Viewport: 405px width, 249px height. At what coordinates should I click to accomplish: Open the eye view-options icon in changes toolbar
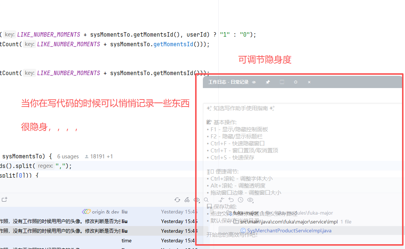pyautogui.click(x=250, y=200)
